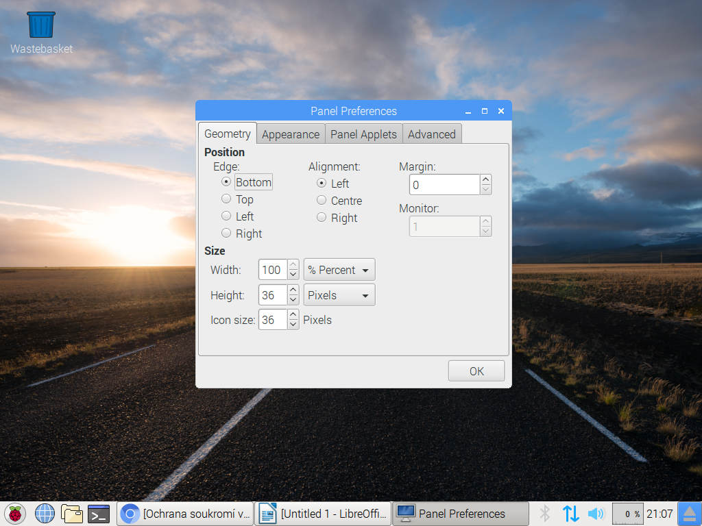The image size is (702, 526).
Task: Switch to the Appearance tab
Action: [290, 134]
